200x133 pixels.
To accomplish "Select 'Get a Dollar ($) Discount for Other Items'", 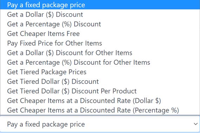I will point(100,53).
